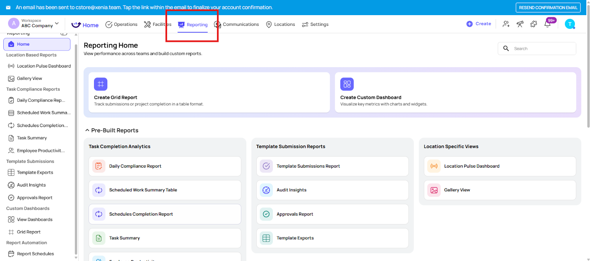
Task: Open Template Submissions Report
Action: click(x=332, y=166)
